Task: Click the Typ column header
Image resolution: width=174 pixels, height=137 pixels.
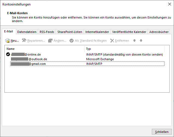Action: 124,49
